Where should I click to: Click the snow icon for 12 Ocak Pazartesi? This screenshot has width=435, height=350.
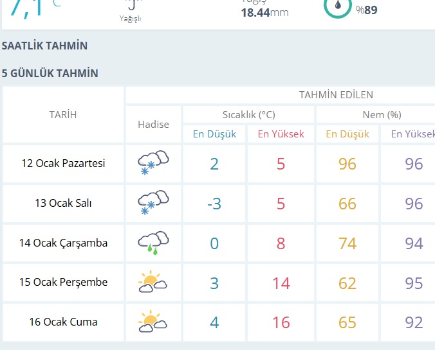[x=153, y=163]
